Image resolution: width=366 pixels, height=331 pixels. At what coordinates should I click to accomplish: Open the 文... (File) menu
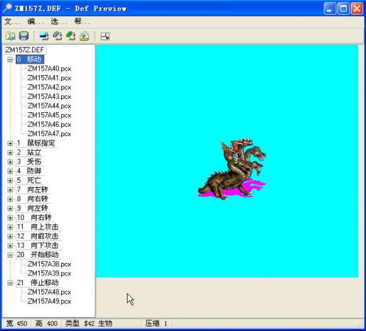(x=13, y=21)
